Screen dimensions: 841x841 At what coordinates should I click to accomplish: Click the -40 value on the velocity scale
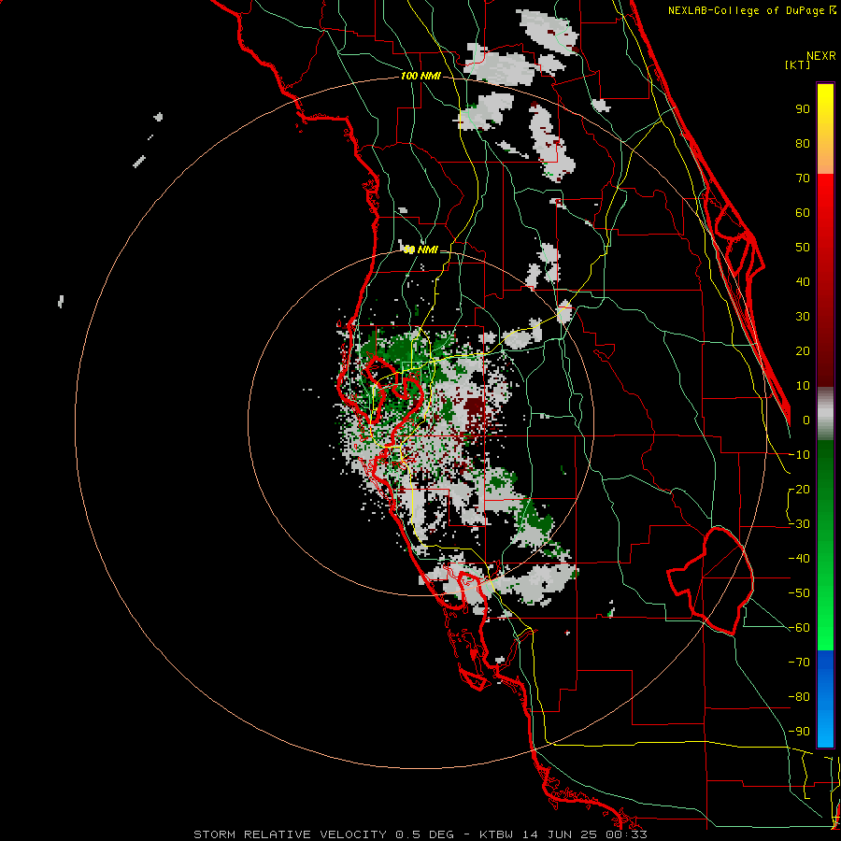click(799, 559)
